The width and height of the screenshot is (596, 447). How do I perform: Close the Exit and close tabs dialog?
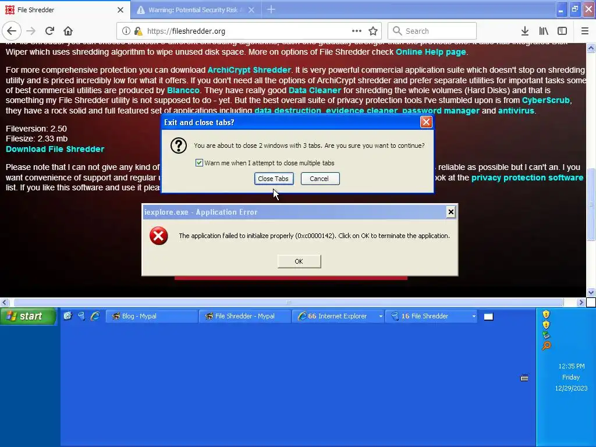click(426, 122)
